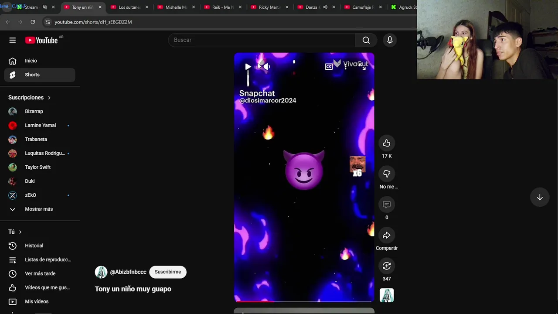Open Luquitas Rodrigu... channel subscription
558x314 pixels.
point(40,153)
